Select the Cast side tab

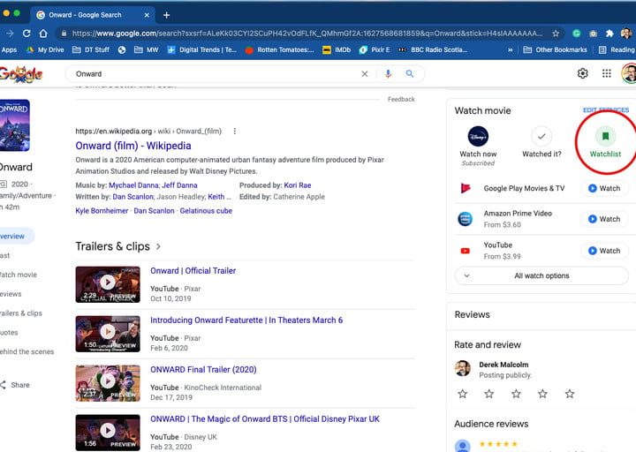tap(5, 255)
